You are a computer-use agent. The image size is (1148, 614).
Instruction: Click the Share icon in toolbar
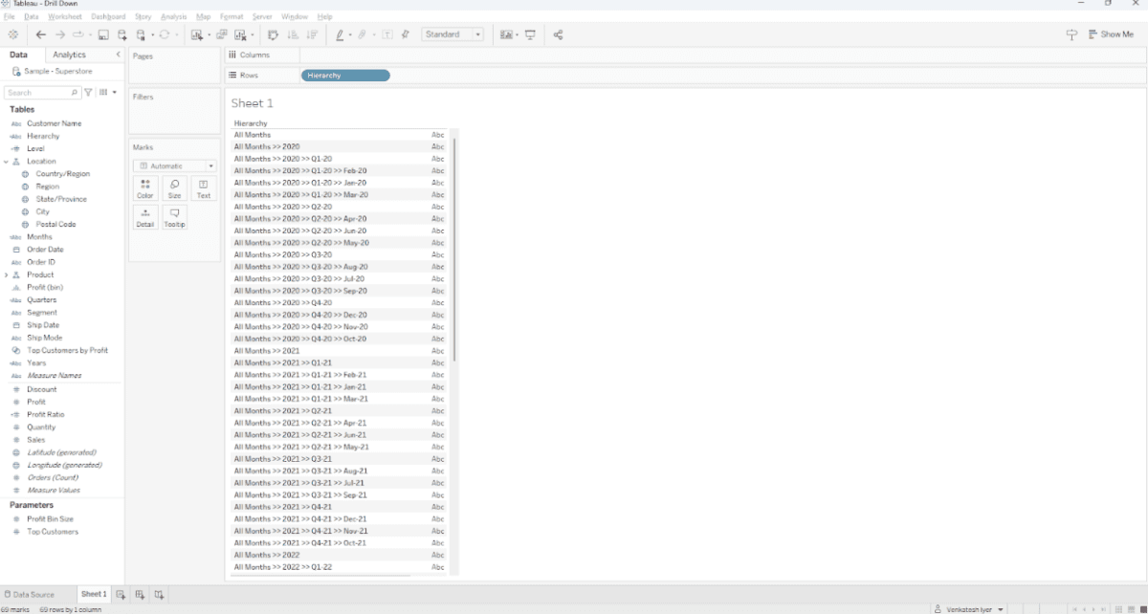(558, 34)
